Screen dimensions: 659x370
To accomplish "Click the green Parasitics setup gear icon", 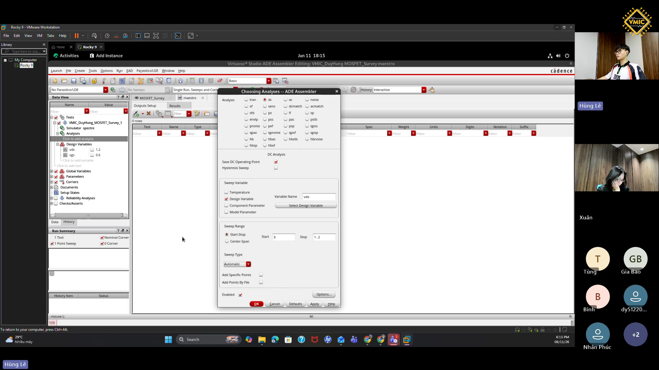I will pos(113,90).
